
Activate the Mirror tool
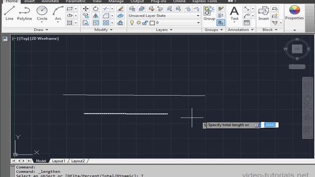[95, 16]
